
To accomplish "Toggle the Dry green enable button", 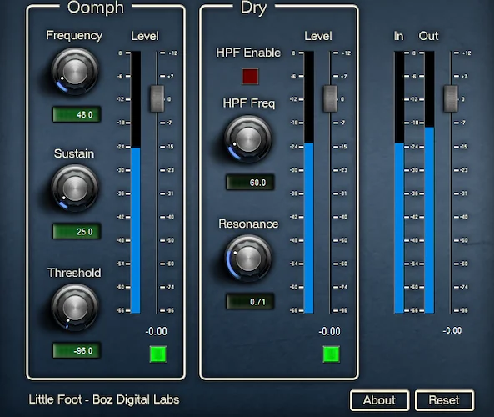I will coord(331,354).
